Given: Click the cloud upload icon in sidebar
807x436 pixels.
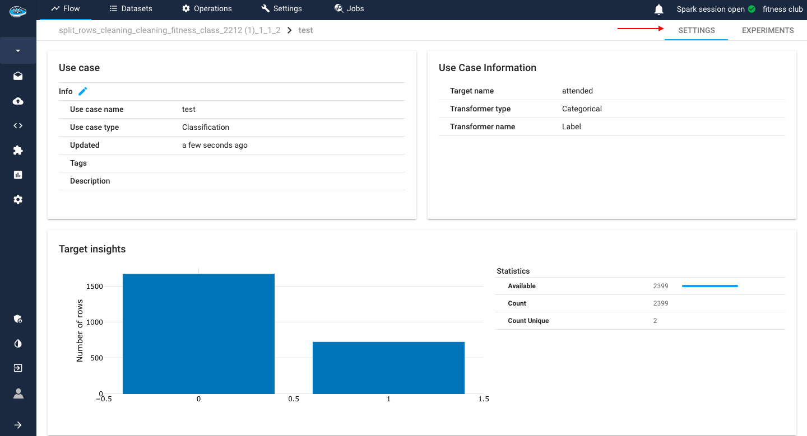Looking at the screenshot, I should (x=18, y=101).
